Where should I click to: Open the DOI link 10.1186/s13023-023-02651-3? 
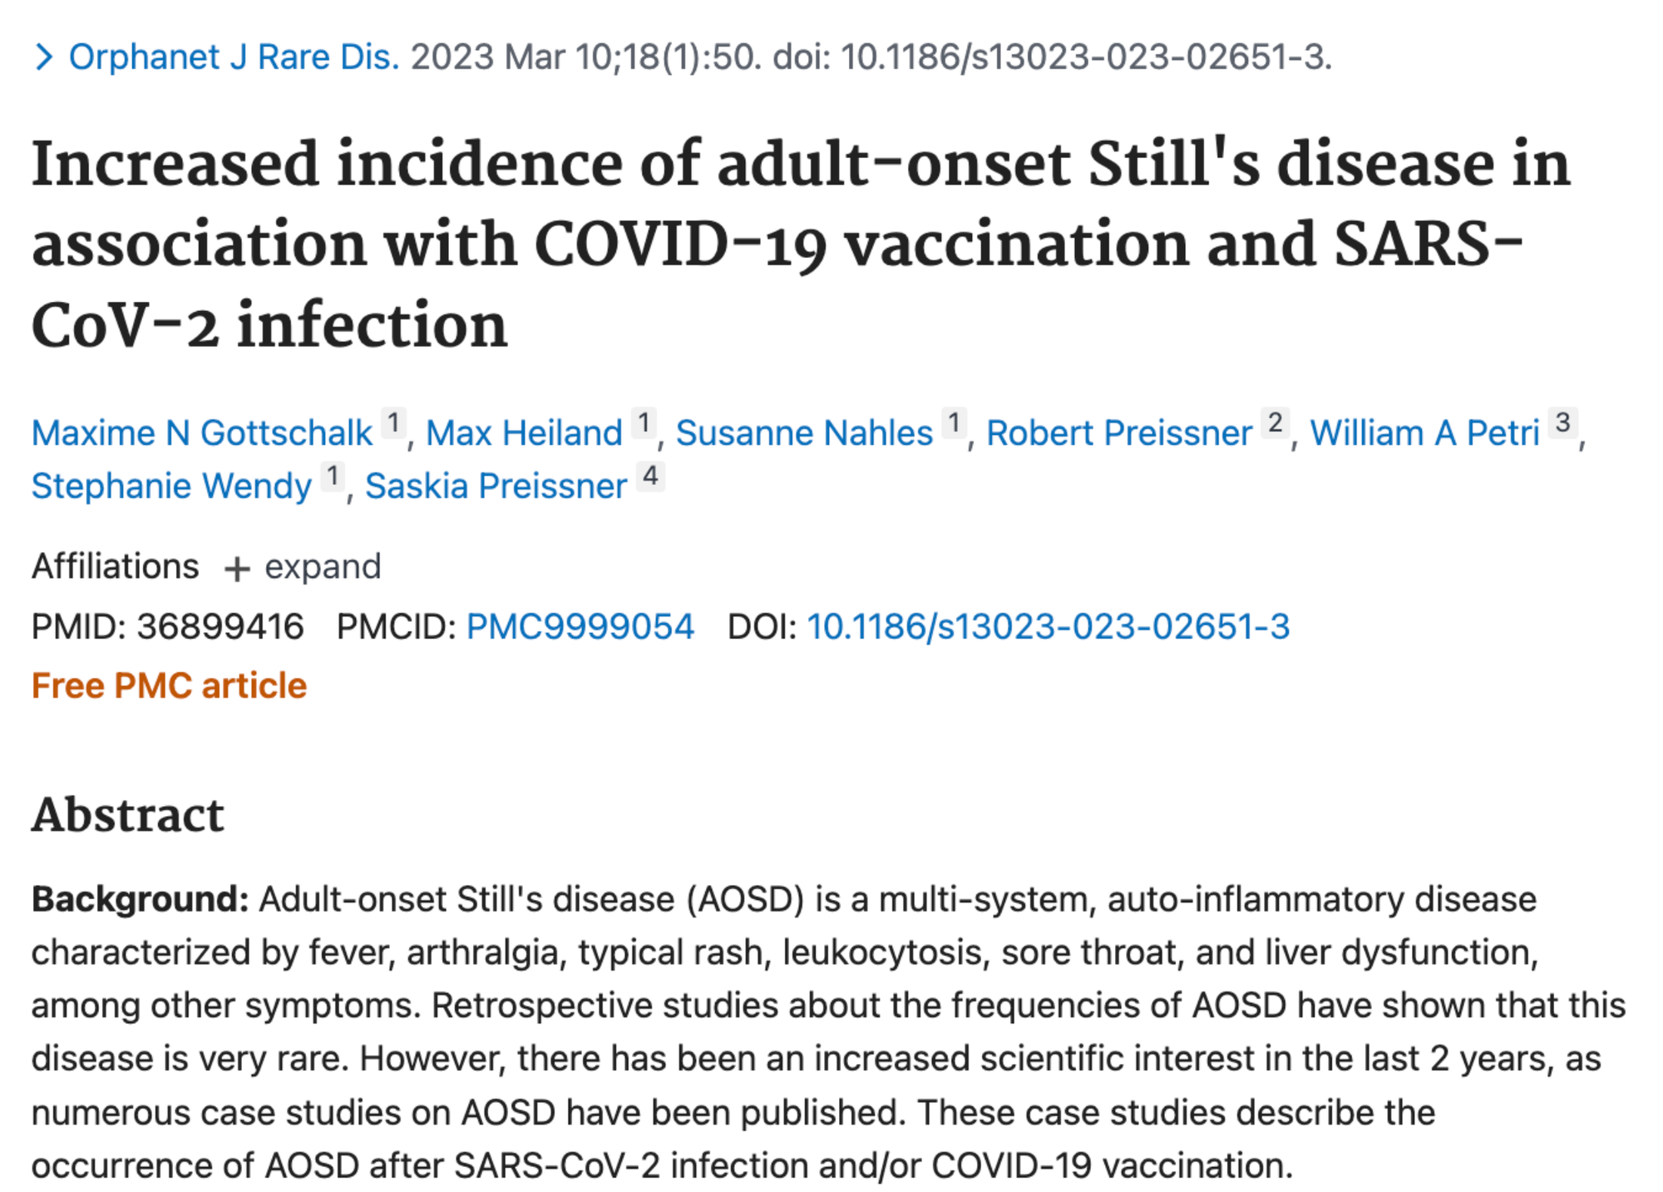click(x=1048, y=626)
